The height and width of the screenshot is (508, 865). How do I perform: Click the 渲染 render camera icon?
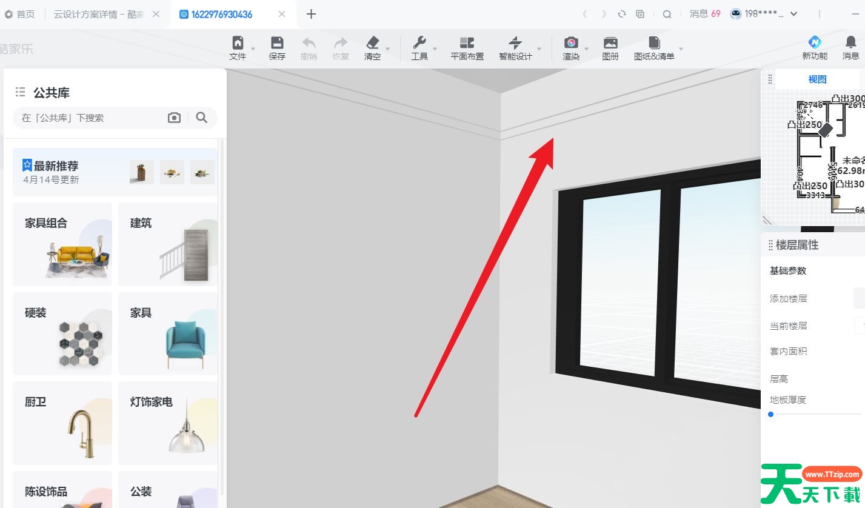point(571,42)
